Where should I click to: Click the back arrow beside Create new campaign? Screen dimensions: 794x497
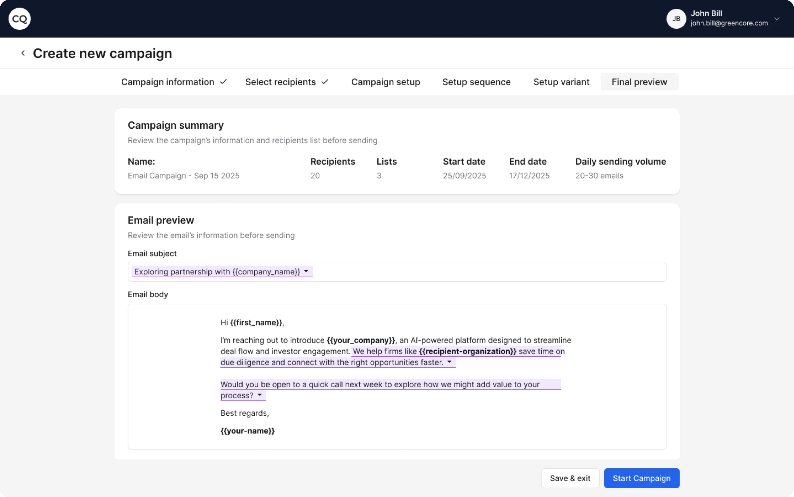(23, 53)
